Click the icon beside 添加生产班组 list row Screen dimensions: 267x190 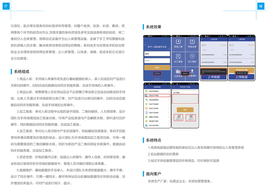(146, 95)
